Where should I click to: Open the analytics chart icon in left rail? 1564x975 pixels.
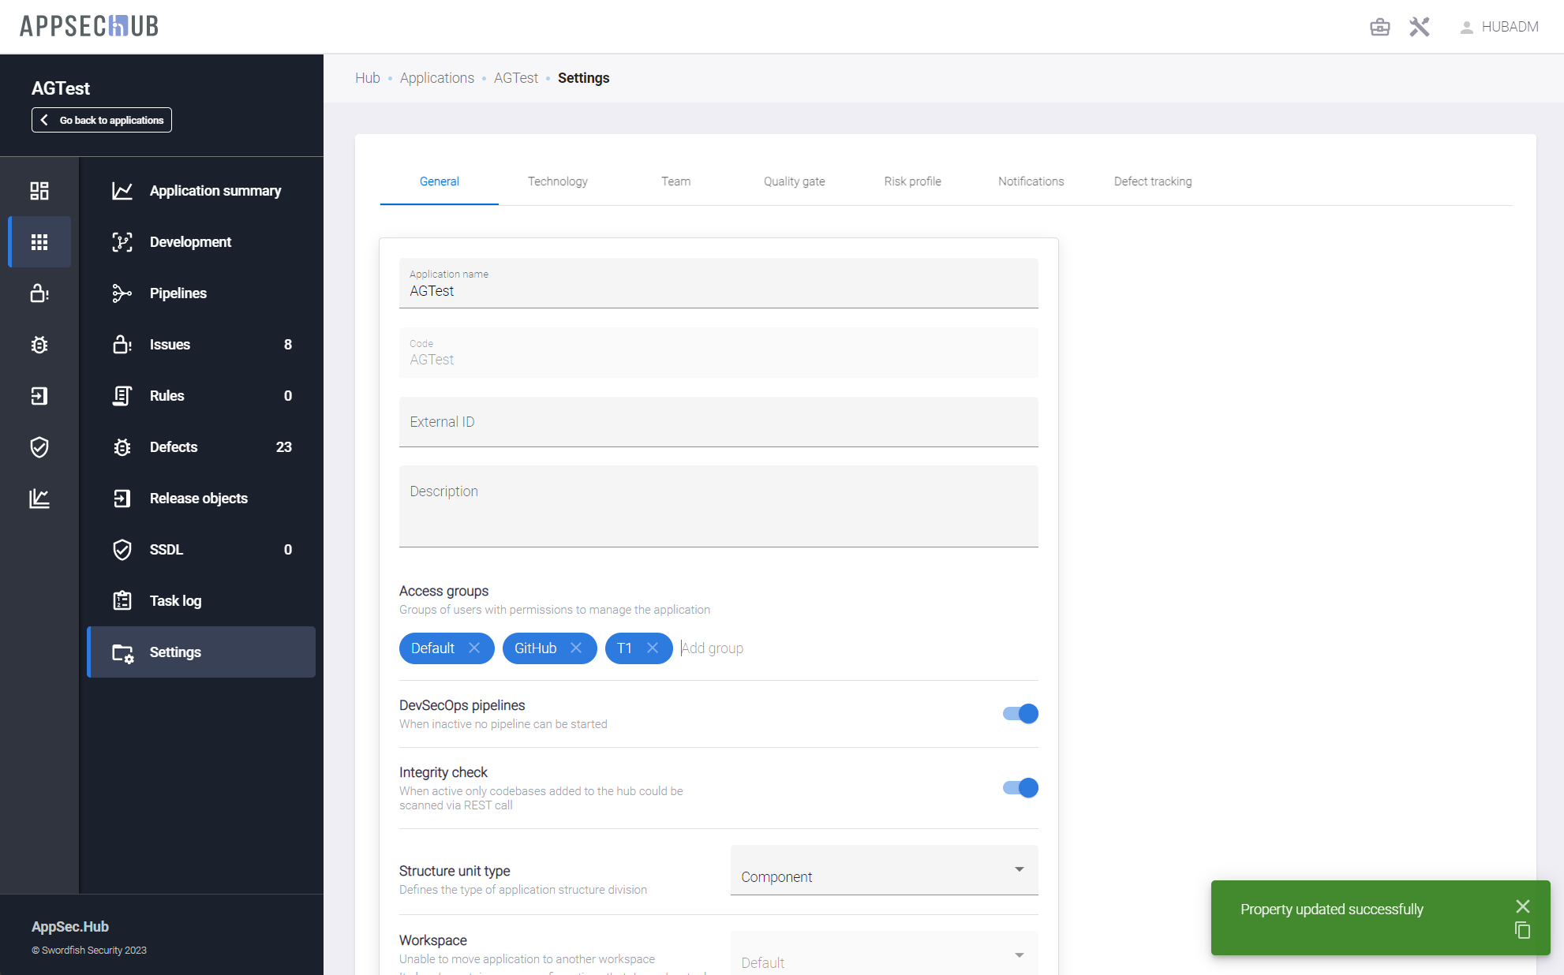point(39,499)
